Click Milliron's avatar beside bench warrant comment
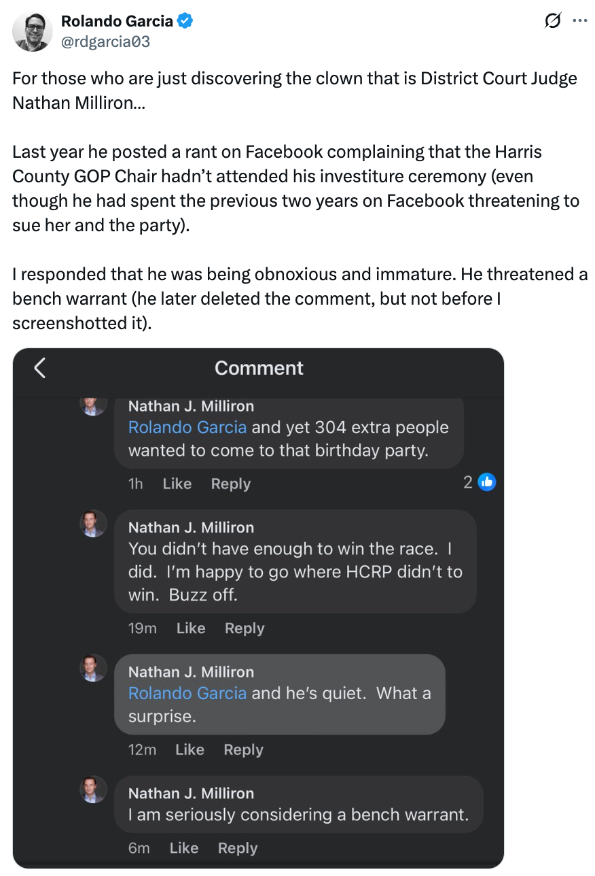Image resolution: width=595 pixels, height=876 pixels. (x=93, y=790)
